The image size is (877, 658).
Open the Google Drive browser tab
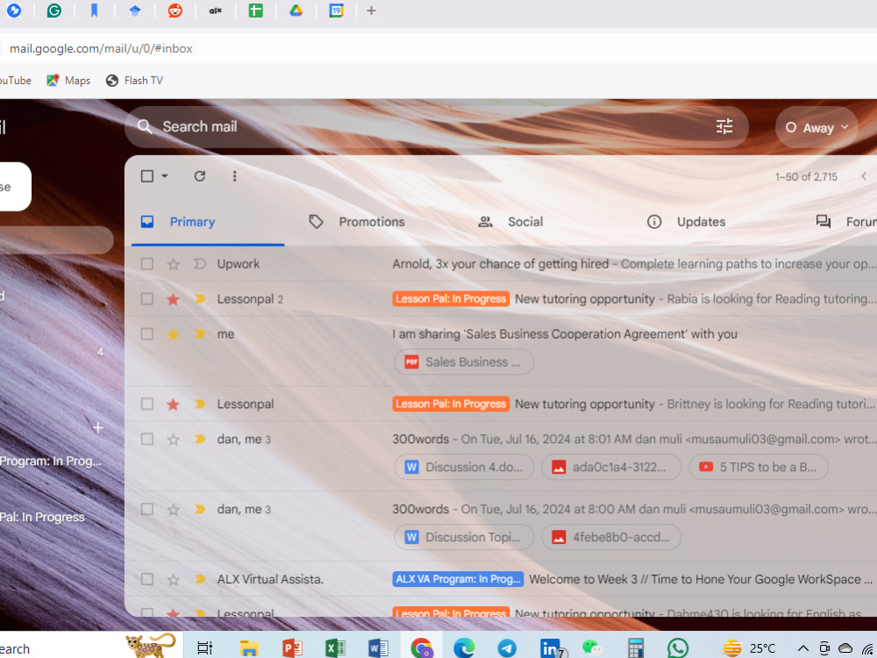(x=296, y=10)
